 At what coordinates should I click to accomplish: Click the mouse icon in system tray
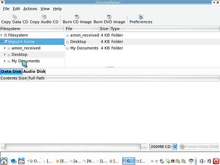162,161
